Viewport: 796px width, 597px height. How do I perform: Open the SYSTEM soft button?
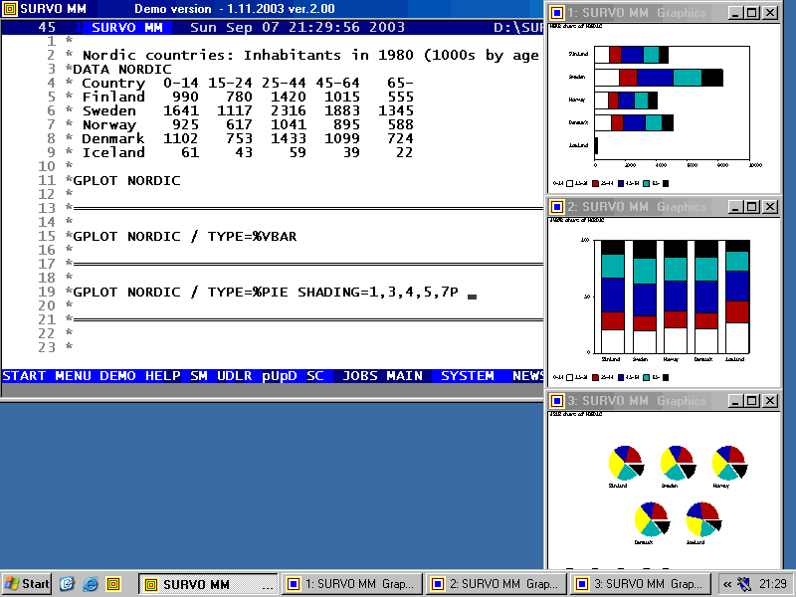467,376
